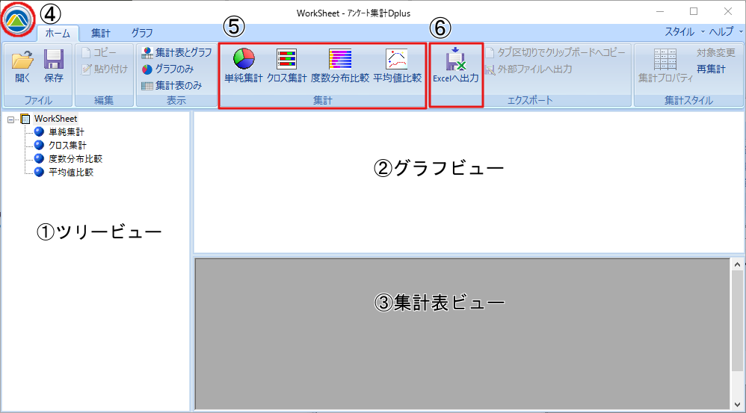Open the スタイル dropdown menu
The width and height of the screenshot is (746, 413).
coord(684,32)
